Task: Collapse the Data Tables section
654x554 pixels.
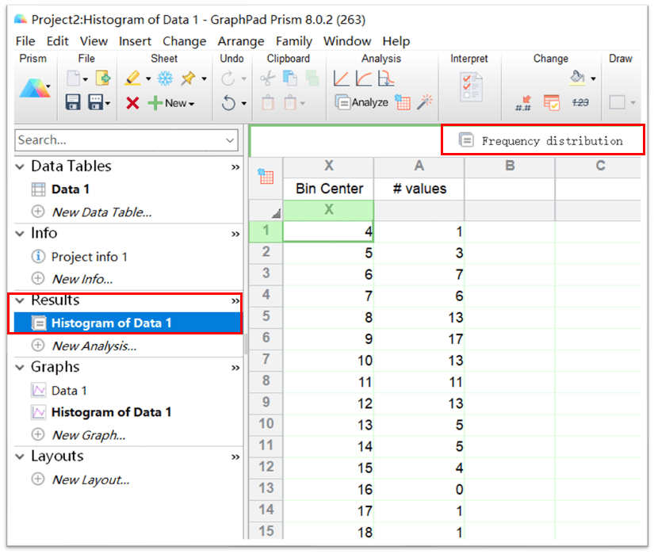Action: 20,166
